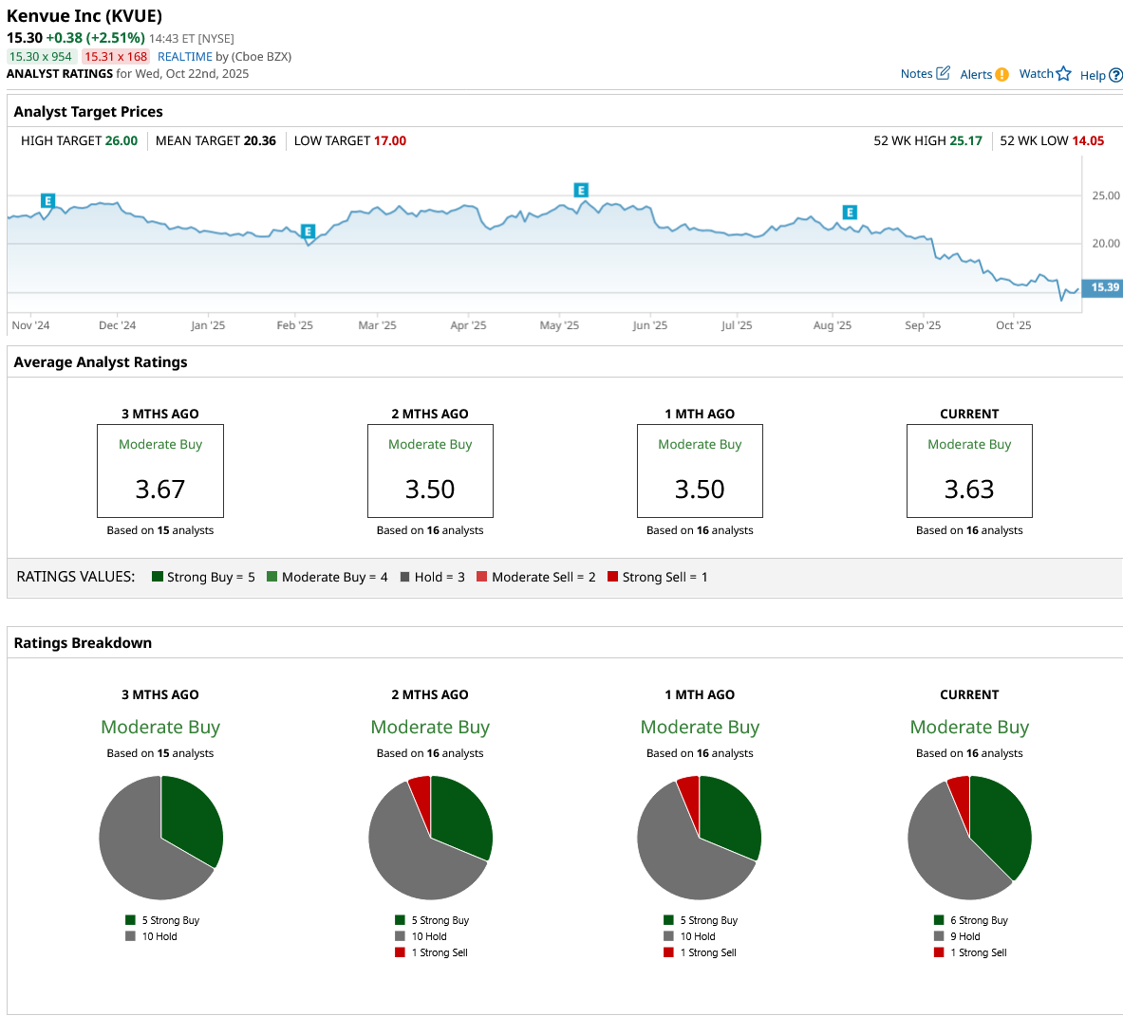
Task: Click the earnings E marker near Nov '24
Action: tap(47, 200)
